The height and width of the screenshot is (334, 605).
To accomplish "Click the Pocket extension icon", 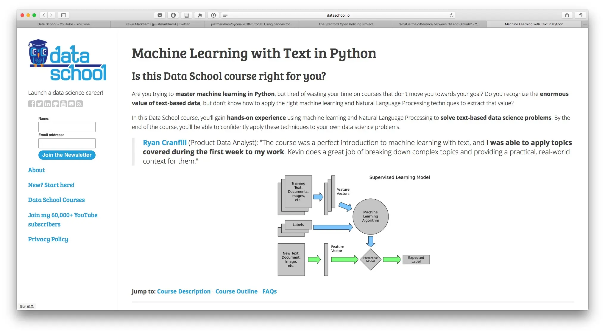I will 160,15.
